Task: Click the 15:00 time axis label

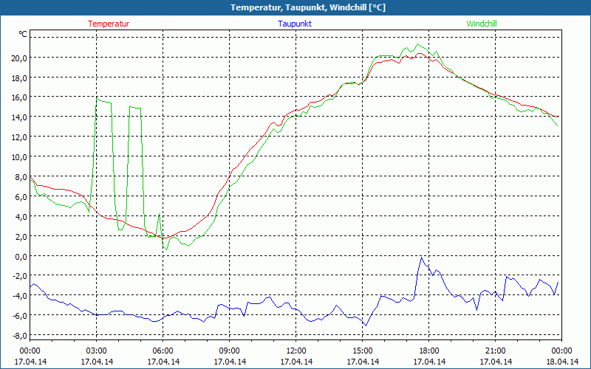Action: click(363, 351)
